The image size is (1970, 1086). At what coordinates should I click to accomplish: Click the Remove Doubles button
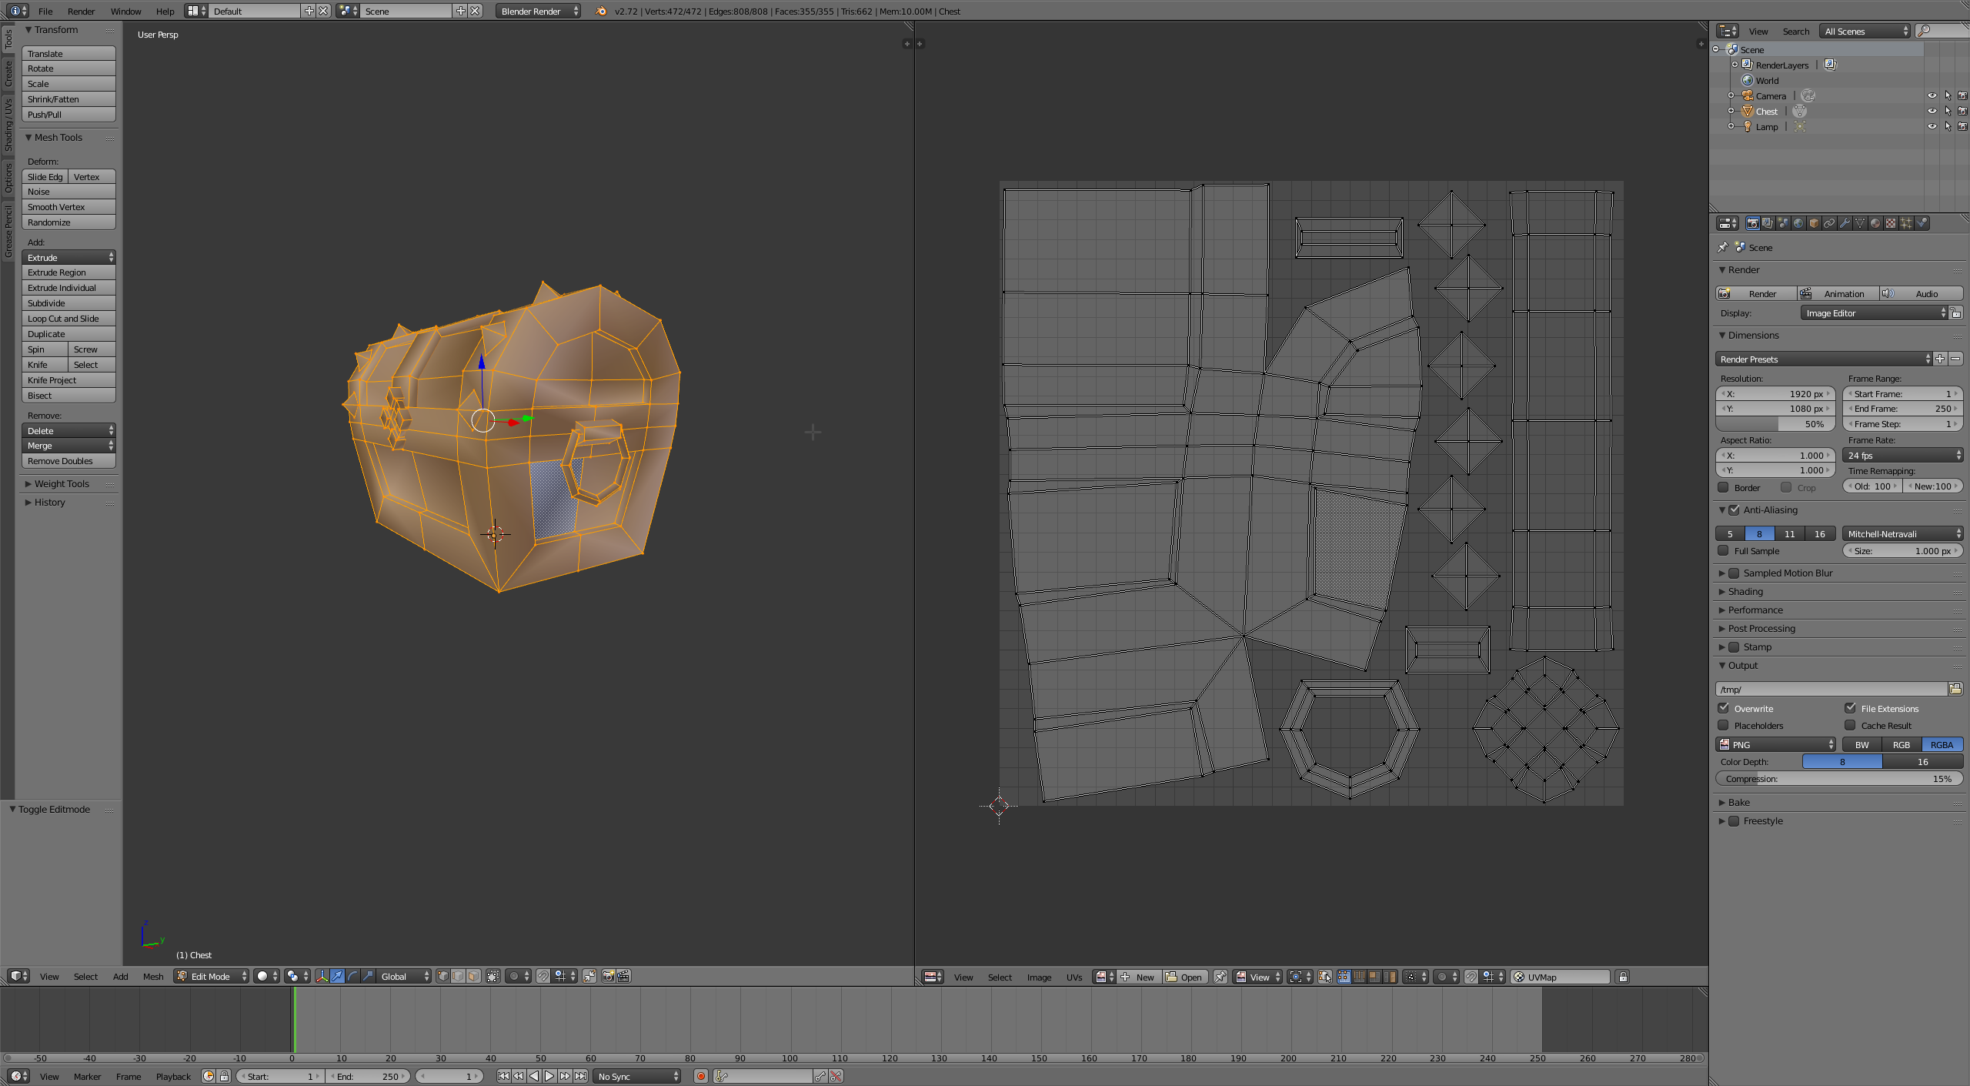68,461
